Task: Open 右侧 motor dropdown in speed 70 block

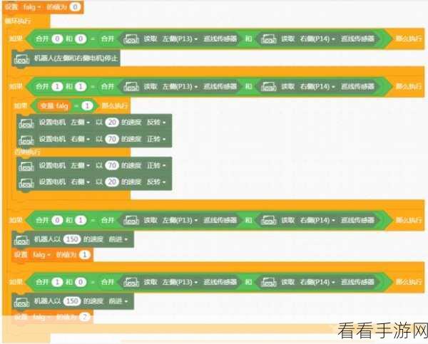Action: tap(80, 139)
